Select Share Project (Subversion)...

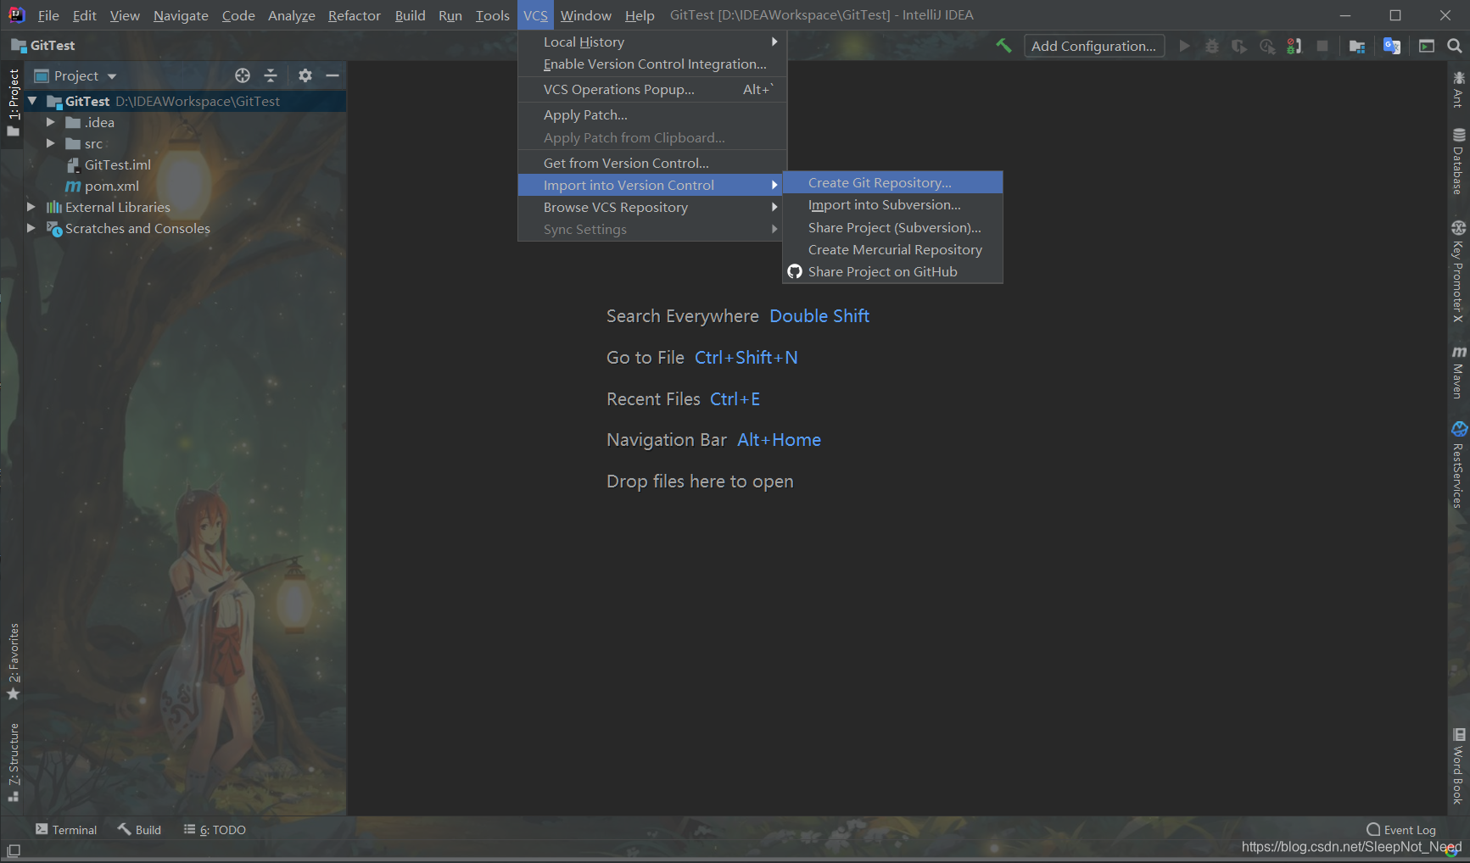[x=893, y=227]
